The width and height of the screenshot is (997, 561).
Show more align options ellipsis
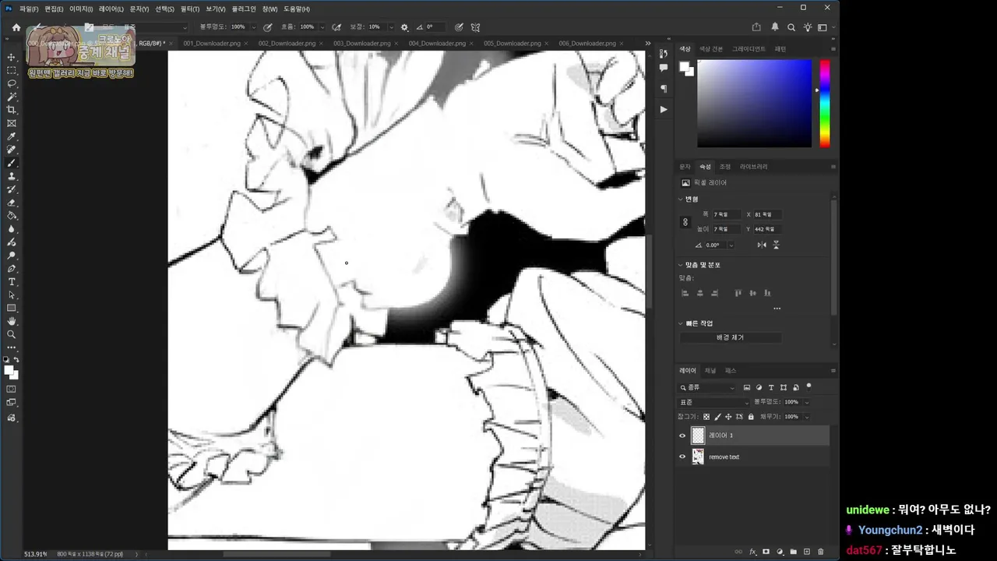click(x=777, y=309)
